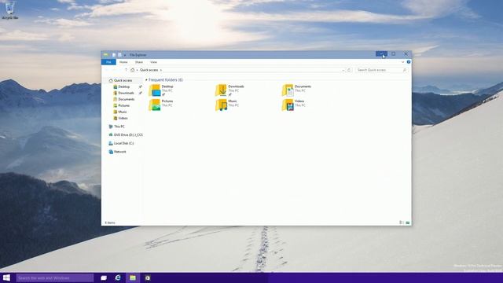503x283 pixels.
Task: Click the taskbar Search the web and Windows box
Action: (x=54, y=277)
